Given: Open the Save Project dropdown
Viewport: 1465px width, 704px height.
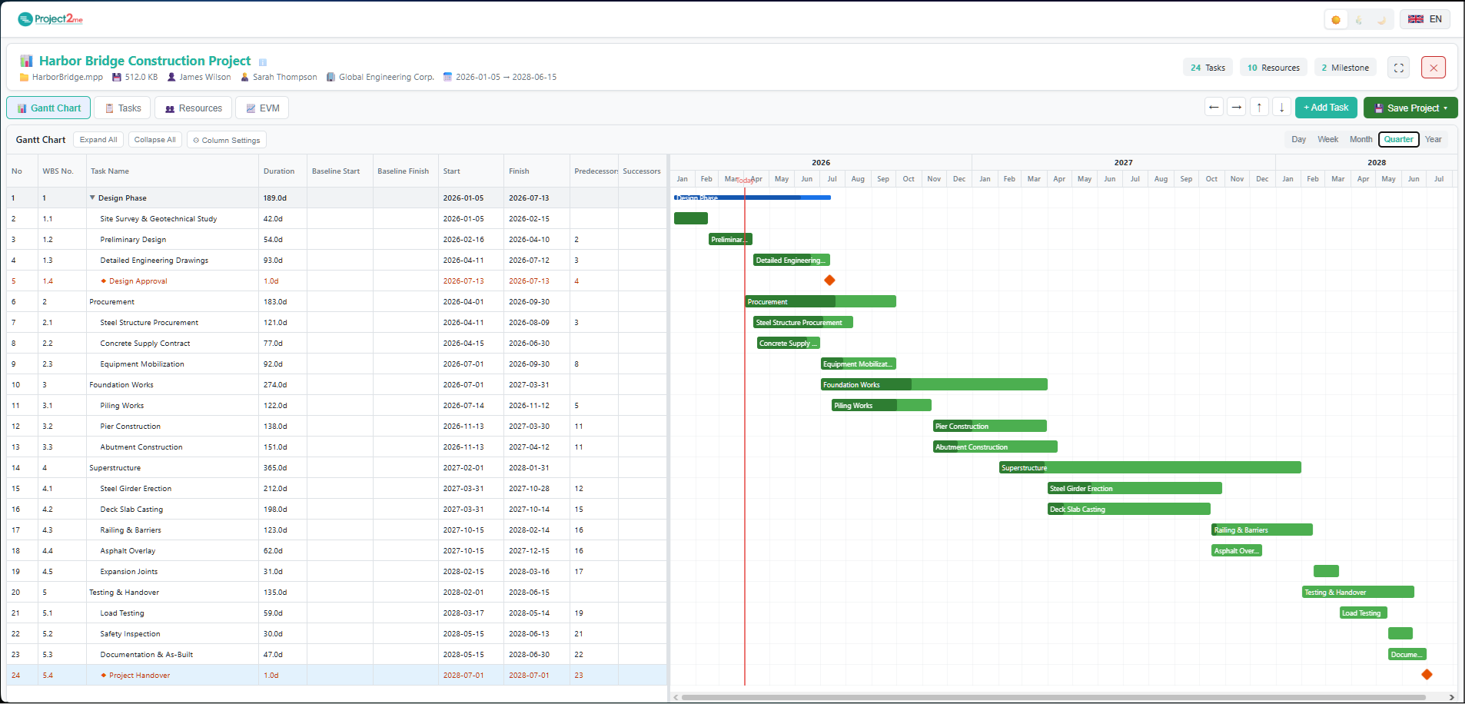Looking at the screenshot, I should pyautogui.click(x=1410, y=108).
